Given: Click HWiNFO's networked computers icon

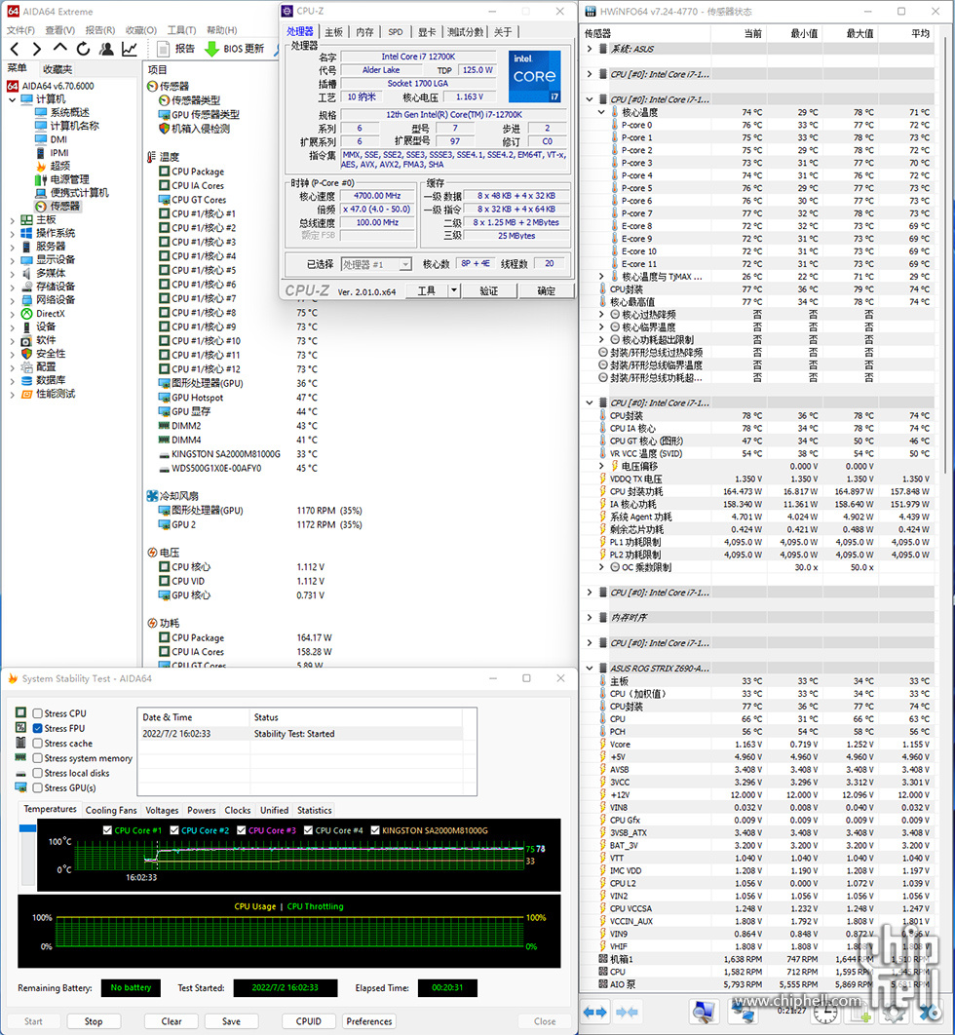Looking at the screenshot, I should [x=744, y=1012].
